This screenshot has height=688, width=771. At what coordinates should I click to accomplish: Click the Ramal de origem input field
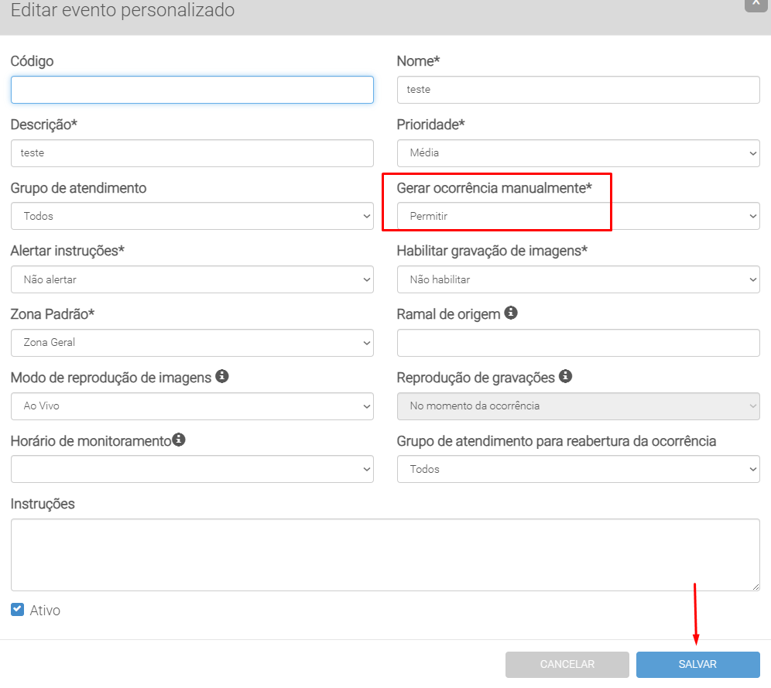point(578,343)
